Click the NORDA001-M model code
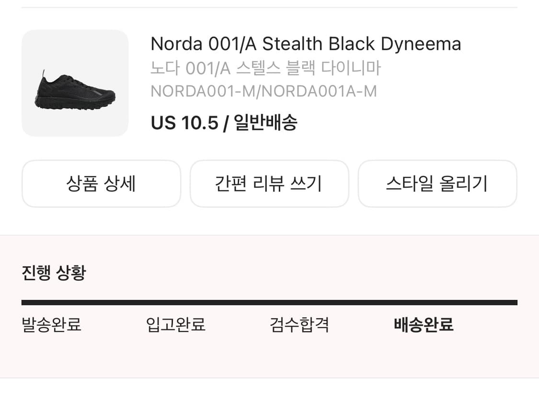The height and width of the screenshot is (400, 539). pyautogui.click(x=203, y=91)
